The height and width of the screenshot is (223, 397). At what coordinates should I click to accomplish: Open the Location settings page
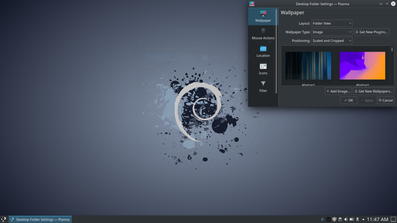click(263, 52)
